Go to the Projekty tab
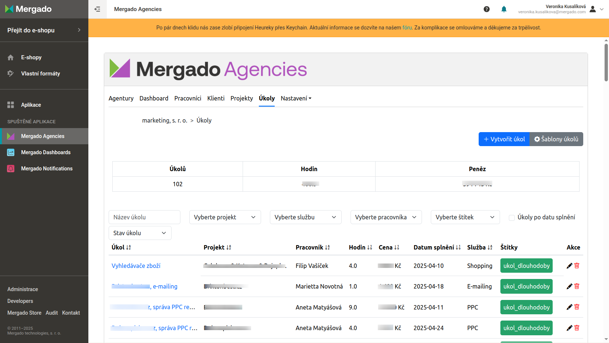This screenshot has height=343, width=609. pyautogui.click(x=242, y=98)
